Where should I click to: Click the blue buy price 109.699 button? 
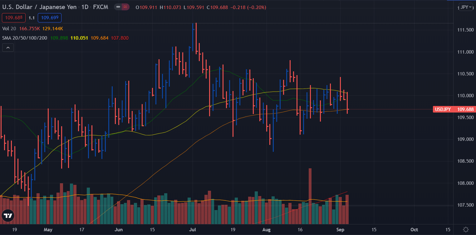coord(50,18)
